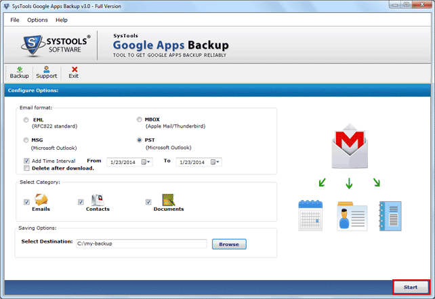
Task: Select the MBOX email format
Action: point(140,119)
